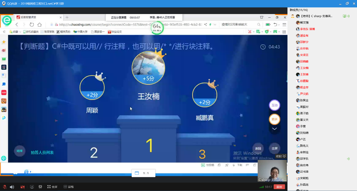
Task: Open 中国大学 bookmark
Action: [81, 32]
